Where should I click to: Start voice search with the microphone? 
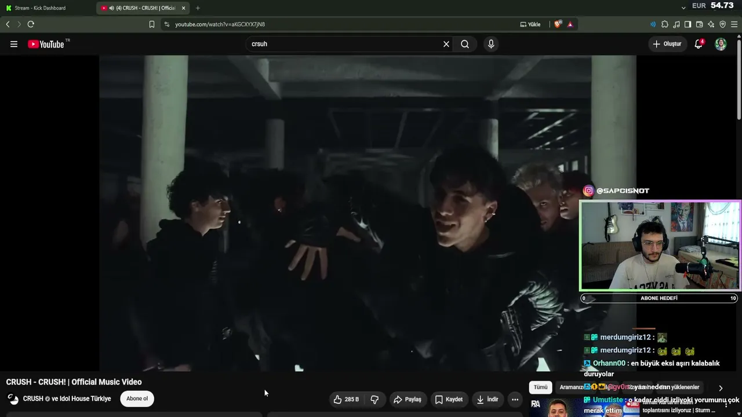[491, 44]
